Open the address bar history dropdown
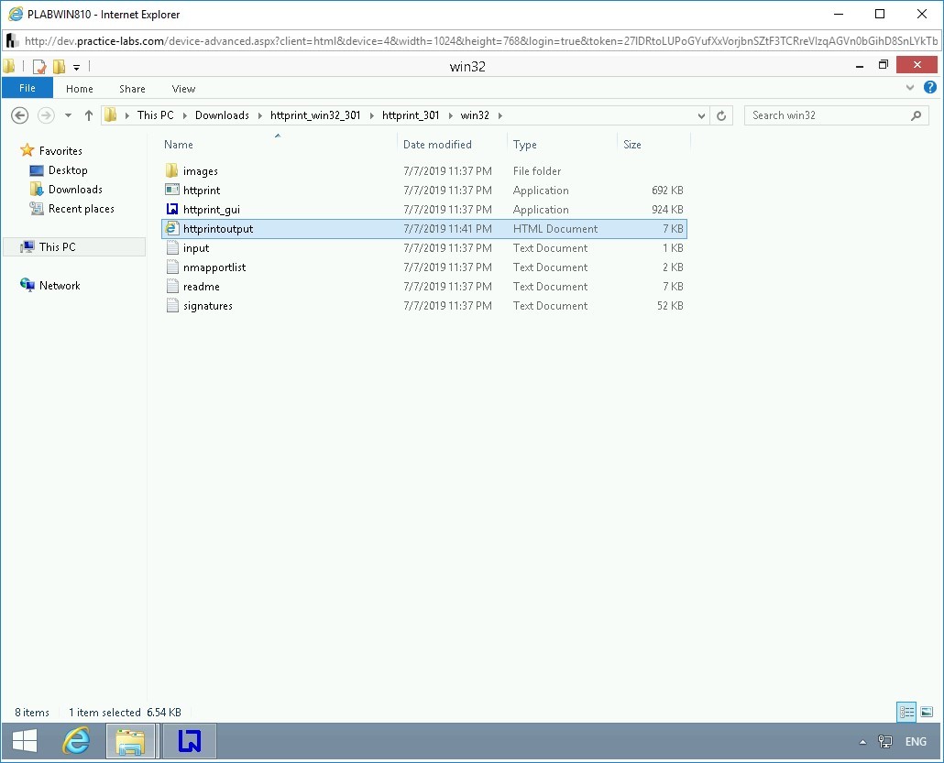The image size is (944, 763). pos(701,115)
